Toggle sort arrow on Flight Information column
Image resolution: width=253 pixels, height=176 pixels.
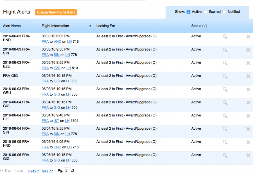(x=90, y=26)
